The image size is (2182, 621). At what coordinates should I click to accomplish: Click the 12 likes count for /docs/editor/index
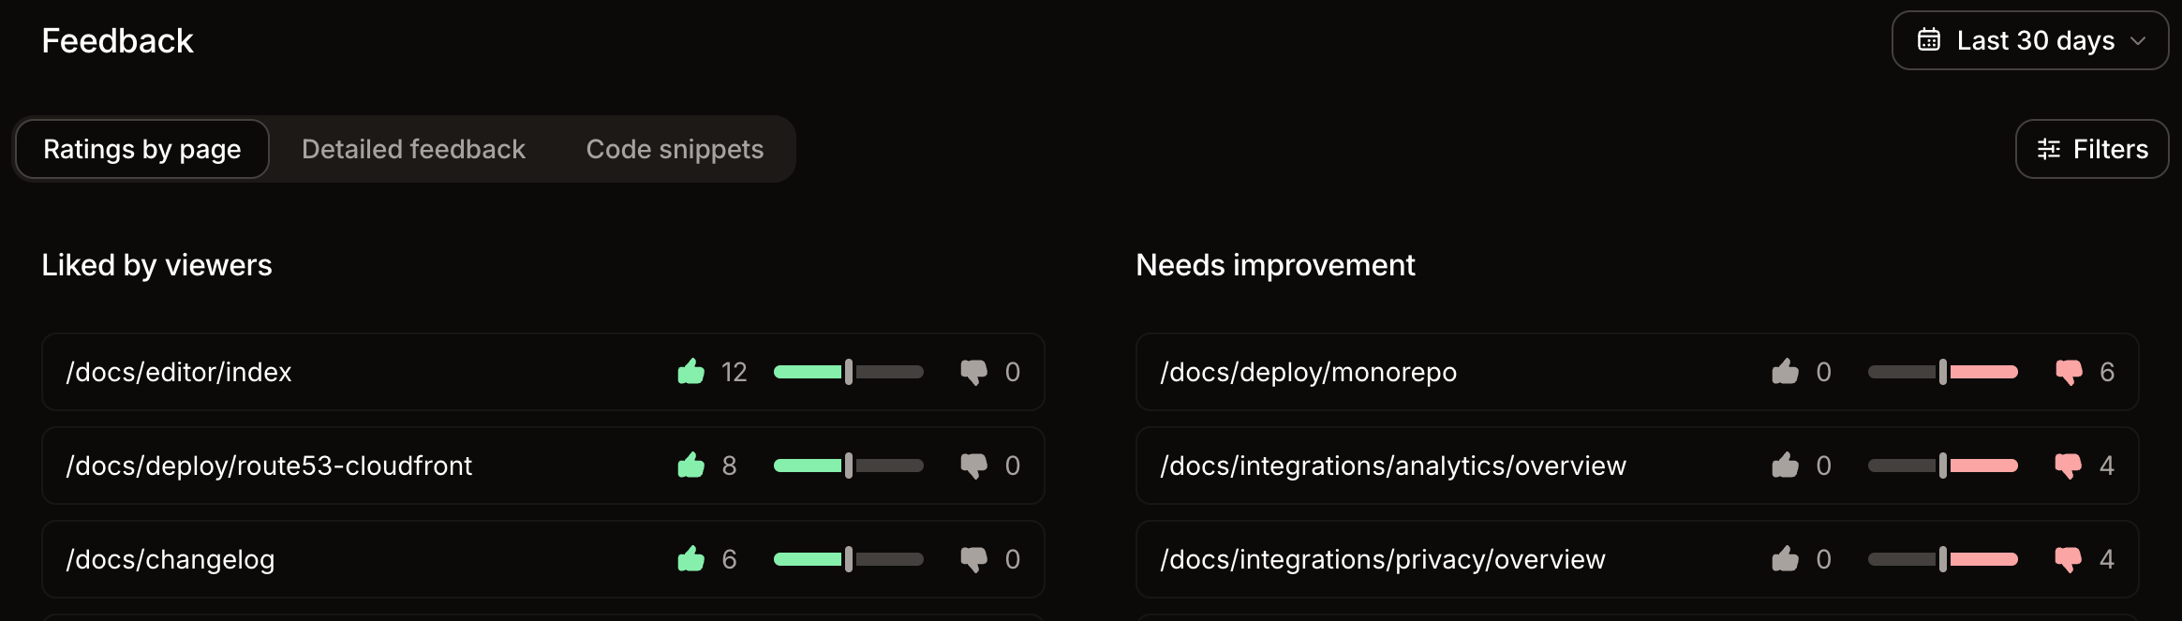[735, 372]
